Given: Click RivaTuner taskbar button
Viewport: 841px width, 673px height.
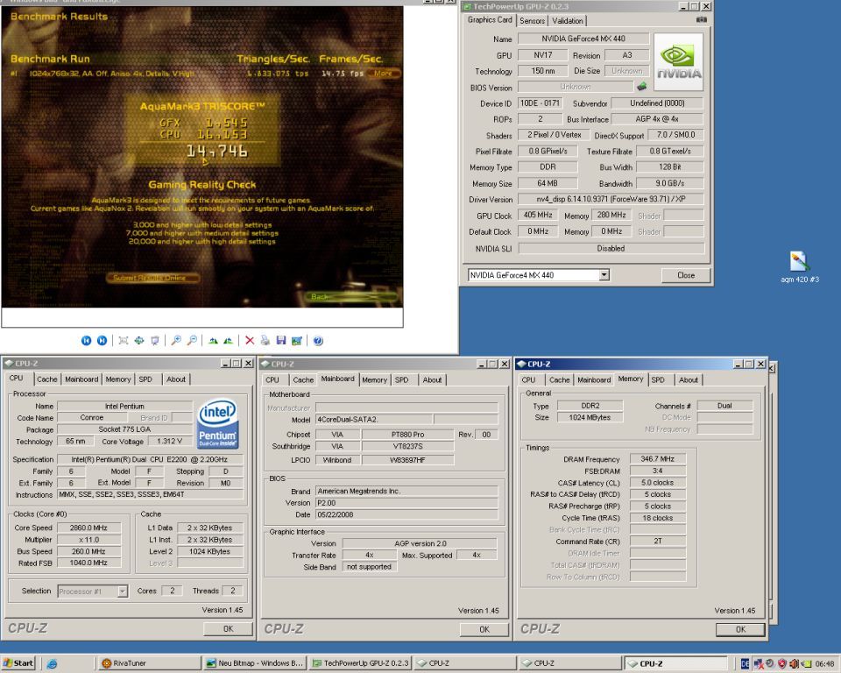Looking at the screenshot, I should (x=149, y=663).
